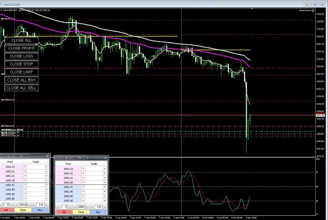Click up arrow at 1893.32 in 250.00-volume panel
328x220 pixels.
(46, 172)
